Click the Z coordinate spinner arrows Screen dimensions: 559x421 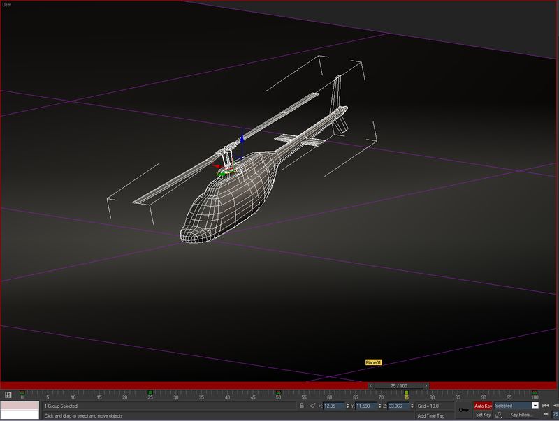point(412,406)
